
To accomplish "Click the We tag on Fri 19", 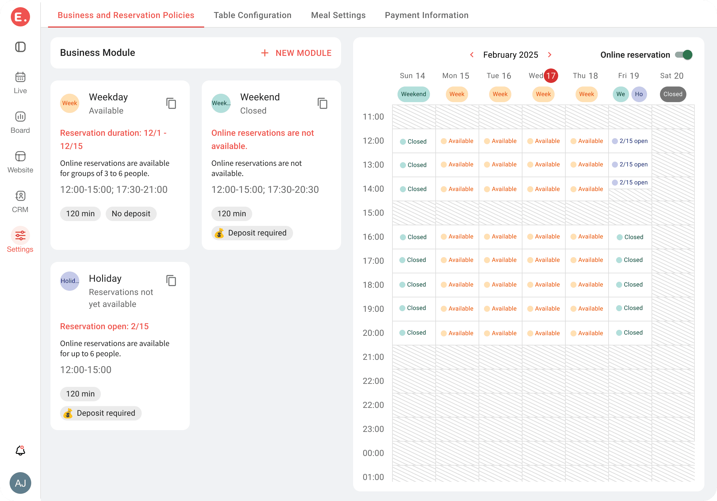I will pyautogui.click(x=621, y=94).
